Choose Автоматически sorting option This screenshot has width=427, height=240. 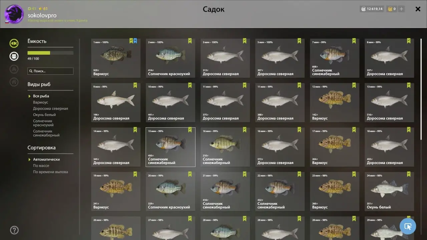tap(46, 159)
